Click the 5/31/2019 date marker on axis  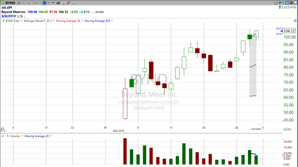(x=256, y=129)
